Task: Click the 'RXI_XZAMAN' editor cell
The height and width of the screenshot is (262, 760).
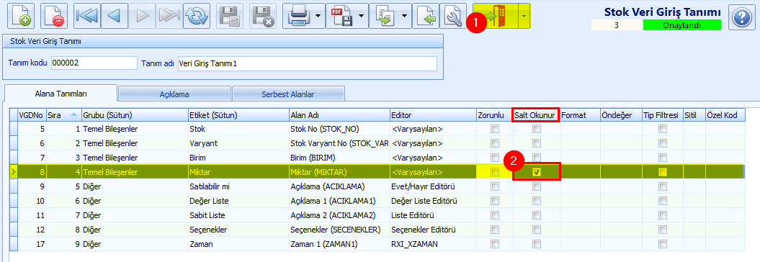Action: pos(433,243)
